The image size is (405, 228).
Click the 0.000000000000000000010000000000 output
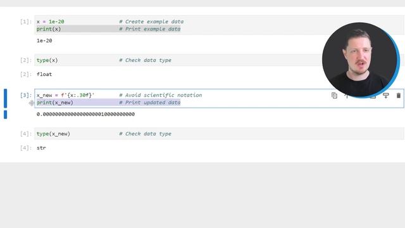tap(85, 114)
